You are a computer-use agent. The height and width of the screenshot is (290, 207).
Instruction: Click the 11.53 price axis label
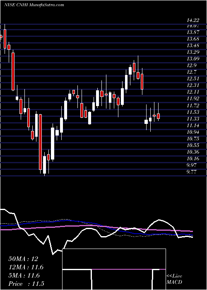click(193, 112)
